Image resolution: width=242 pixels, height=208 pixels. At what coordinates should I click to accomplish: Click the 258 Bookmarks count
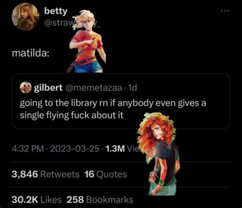[100, 200]
